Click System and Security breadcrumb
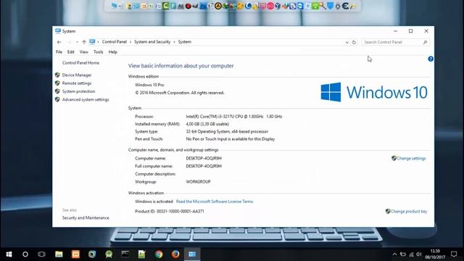464x261 pixels. pos(152,42)
